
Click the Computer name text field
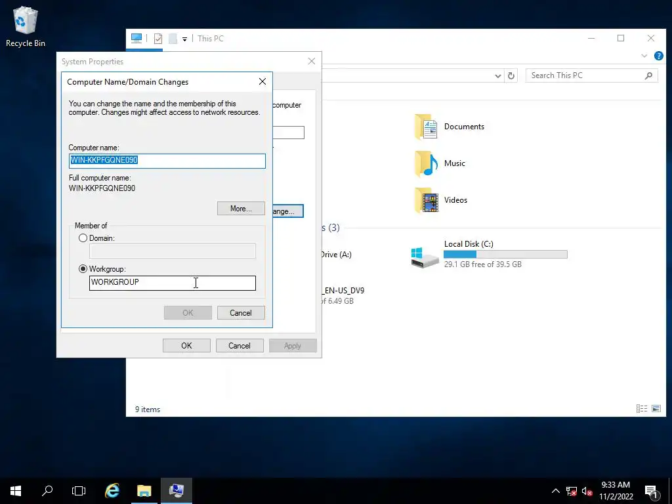pyautogui.click(x=167, y=161)
